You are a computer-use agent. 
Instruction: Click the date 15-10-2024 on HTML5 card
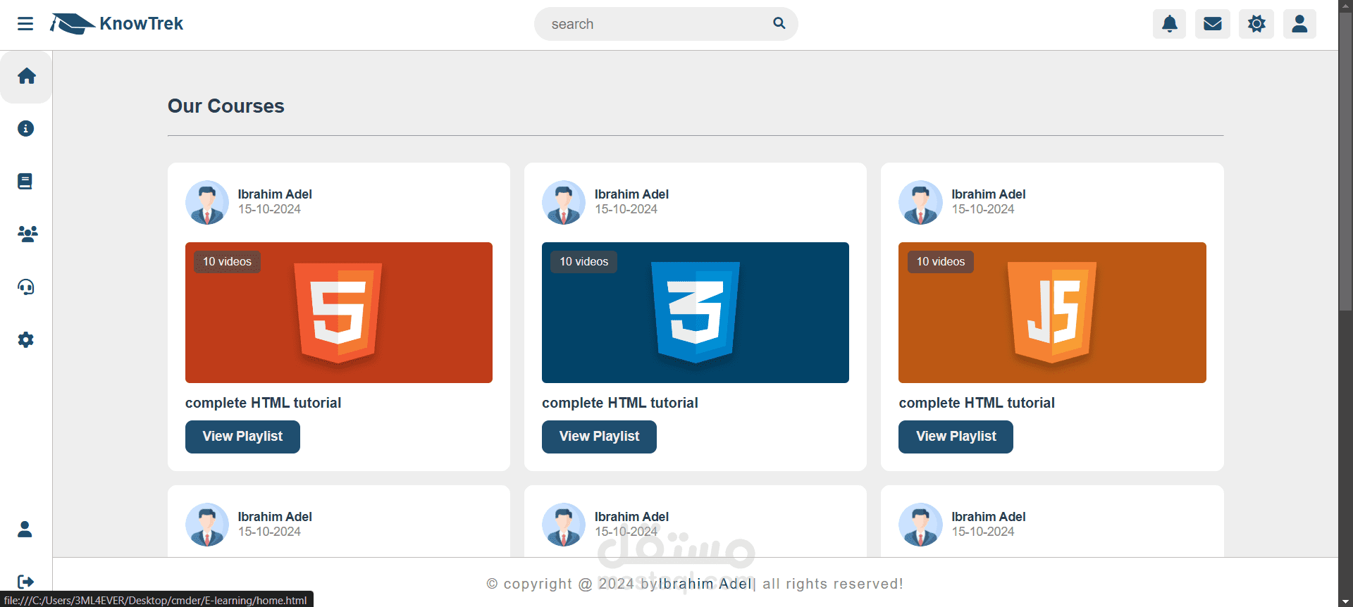click(x=269, y=209)
